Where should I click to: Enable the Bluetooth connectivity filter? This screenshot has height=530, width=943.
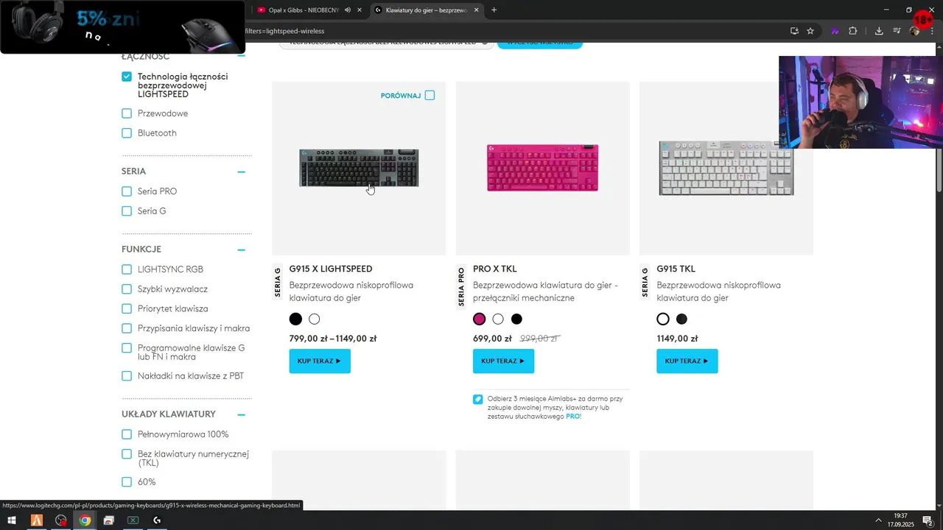pyautogui.click(x=127, y=133)
